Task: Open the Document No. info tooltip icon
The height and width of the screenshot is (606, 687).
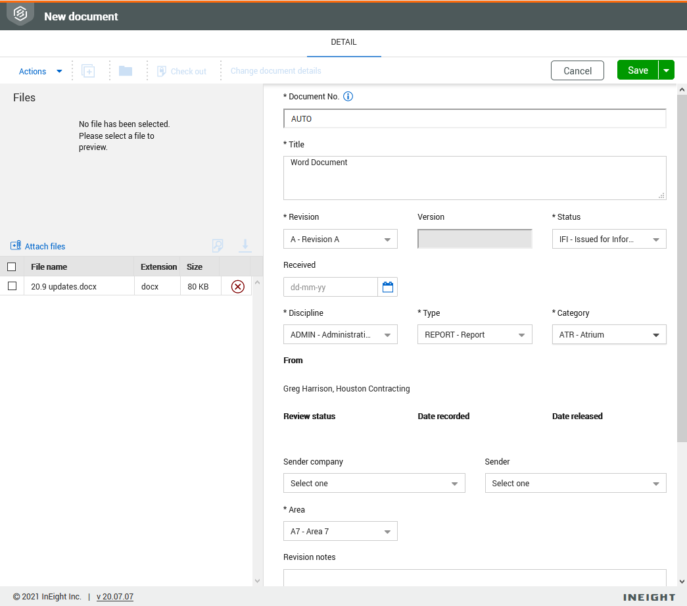Action: 348,96
